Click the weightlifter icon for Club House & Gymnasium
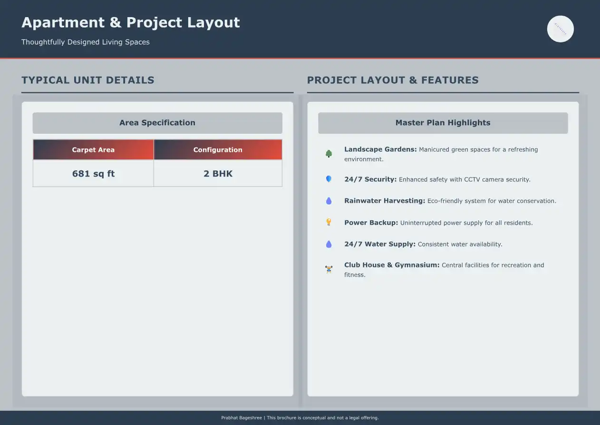Image resolution: width=600 pixels, height=425 pixels. [x=329, y=269]
